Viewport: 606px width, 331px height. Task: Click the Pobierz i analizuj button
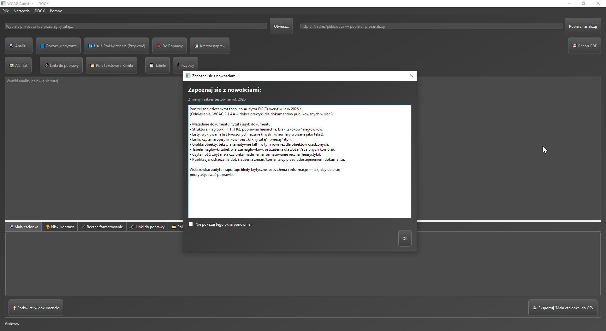click(583, 26)
